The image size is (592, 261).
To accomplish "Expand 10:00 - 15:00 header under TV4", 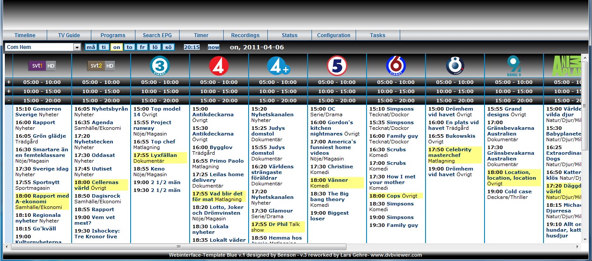I will 219,91.
